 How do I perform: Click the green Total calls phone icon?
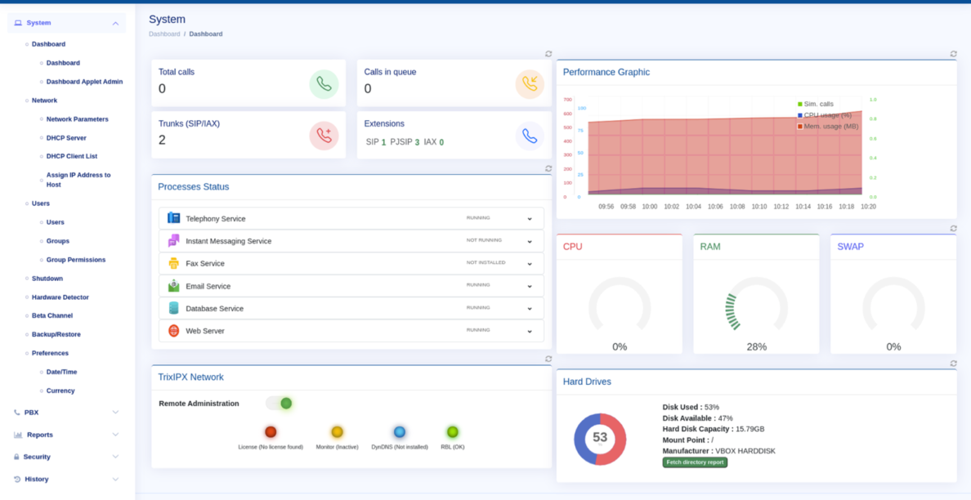point(324,84)
